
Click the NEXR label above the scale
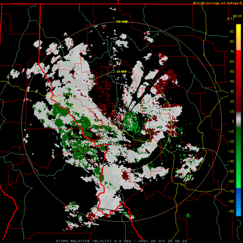(237, 16)
